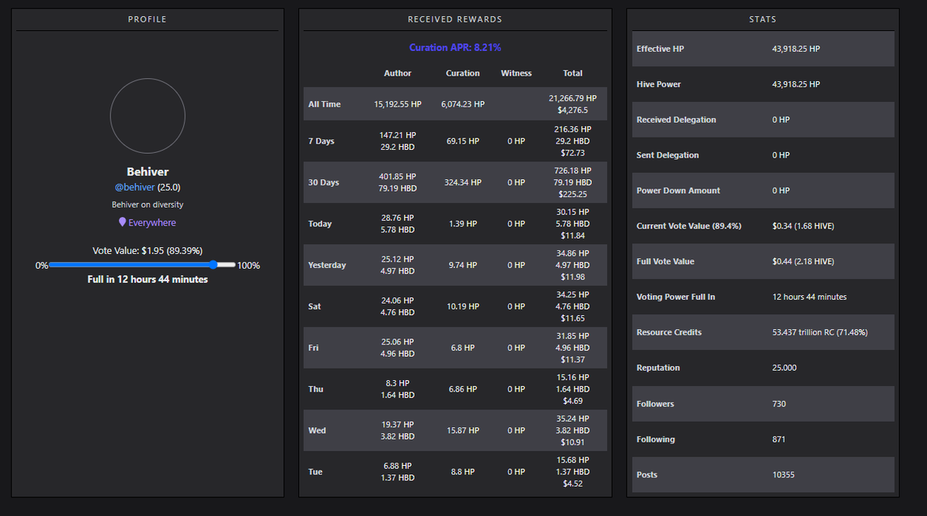This screenshot has width=927, height=516.
Task: Click the Power Down Amount stat label
Action: pyautogui.click(x=678, y=191)
